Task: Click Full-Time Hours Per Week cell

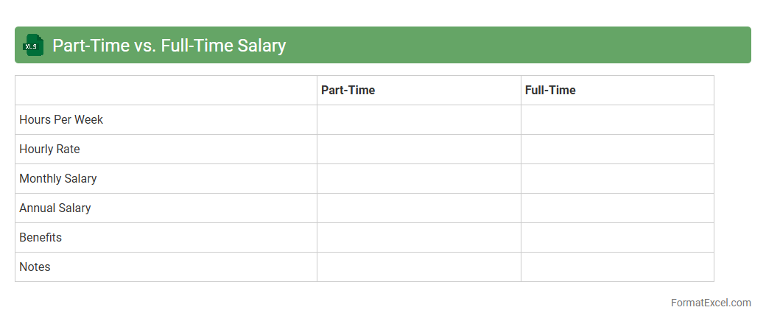Action: click(617, 119)
